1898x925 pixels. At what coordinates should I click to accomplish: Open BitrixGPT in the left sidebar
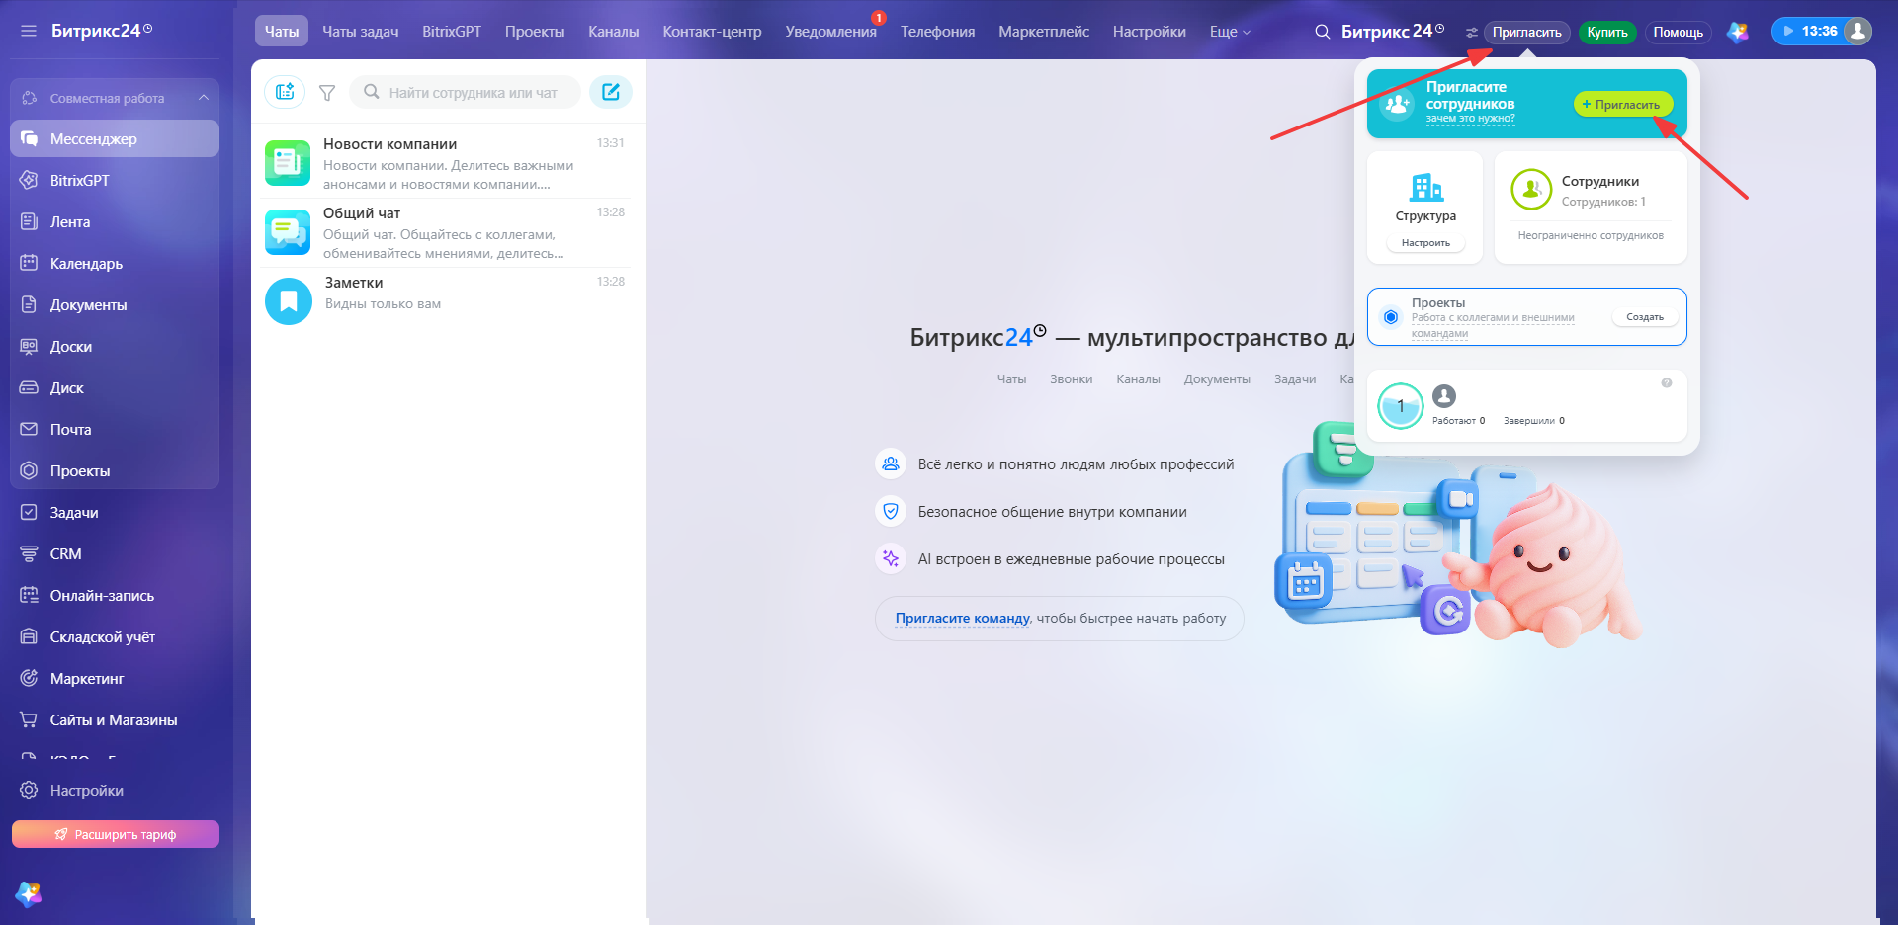point(115,180)
